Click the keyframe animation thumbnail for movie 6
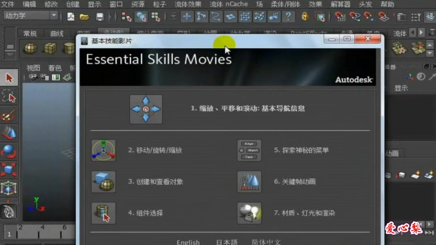This screenshot has height=245, width=436. (249, 182)
